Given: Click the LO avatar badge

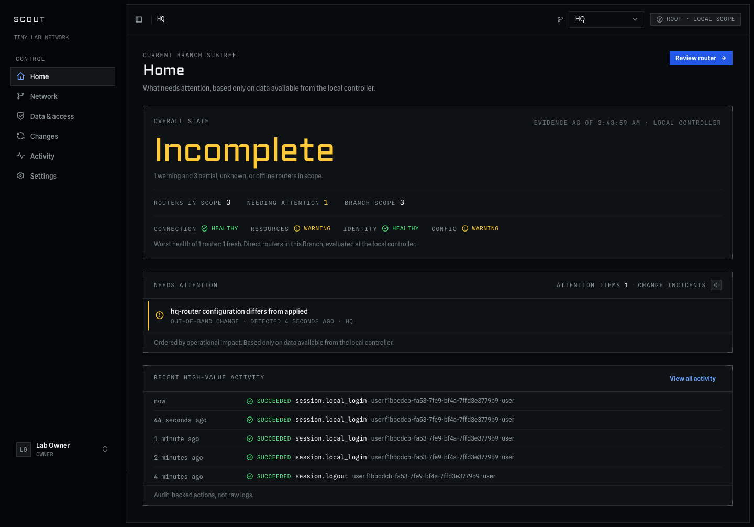Looking at the screenshot, I should tap(24, 449).
